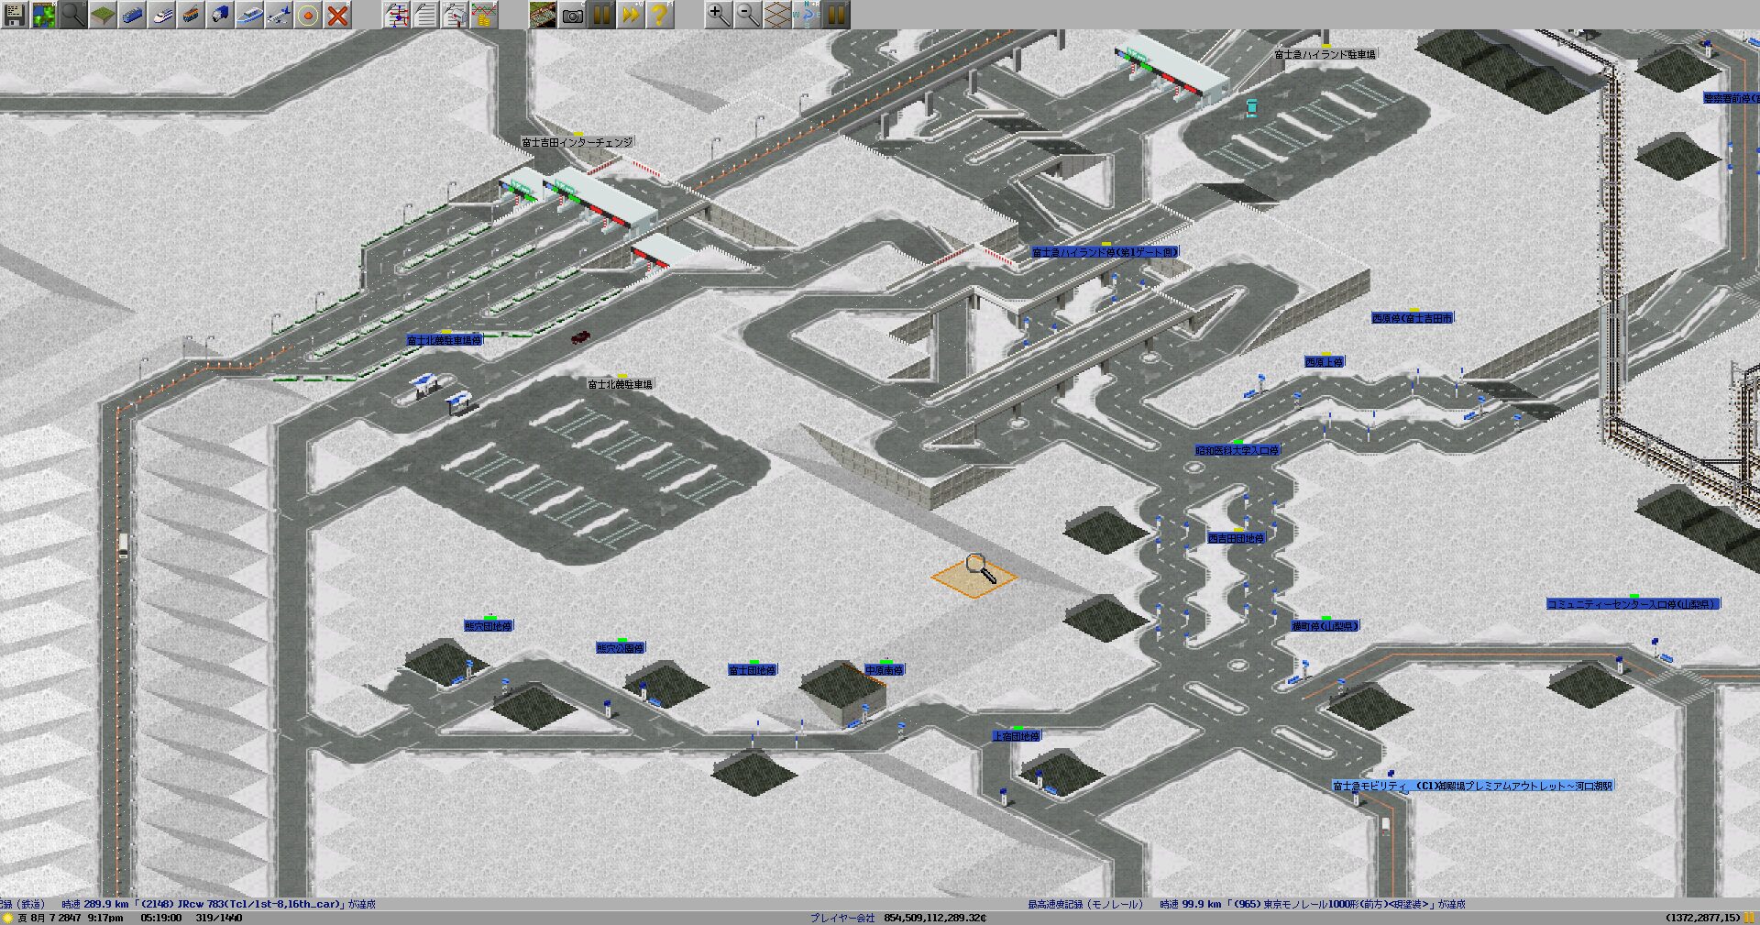Toggle pause beside the fast-forward icon
Image resolution: width=1760 pixels, height=925 pixels.
pyautogui.click(x=601, y=14)
